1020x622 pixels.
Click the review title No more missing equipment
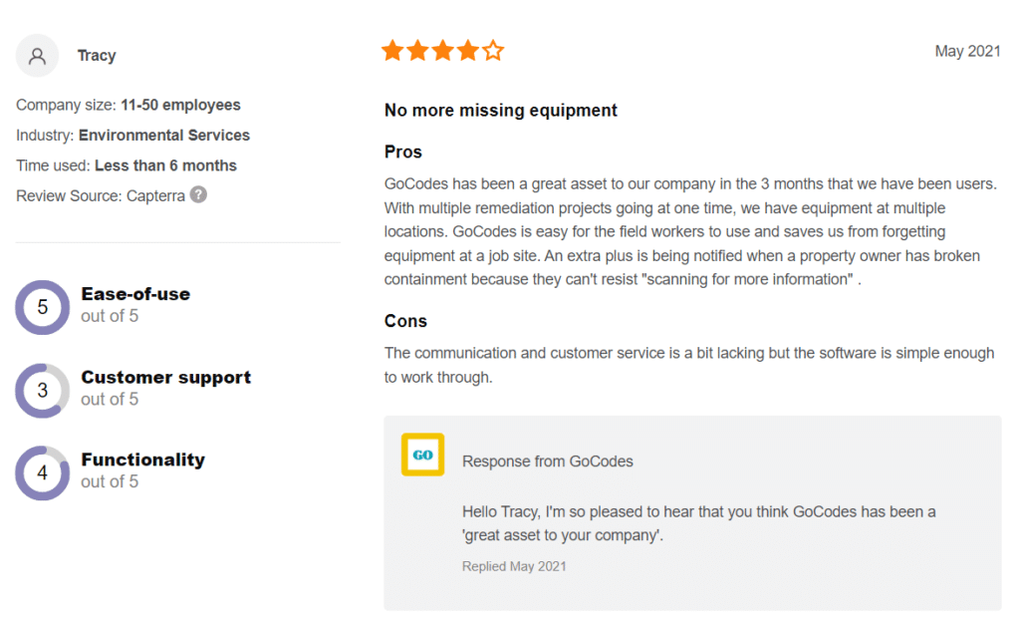[500, 110]
